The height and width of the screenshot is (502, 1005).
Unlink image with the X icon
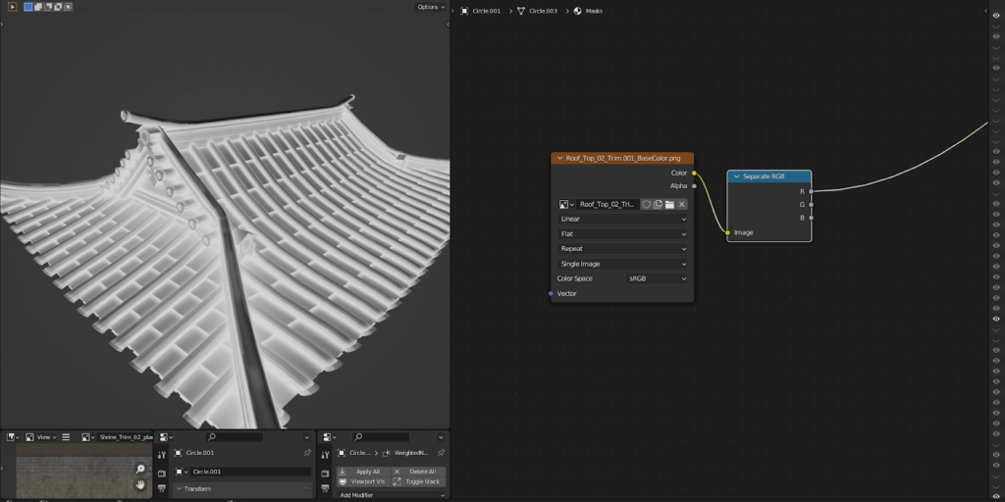click(x=682, y=204)
